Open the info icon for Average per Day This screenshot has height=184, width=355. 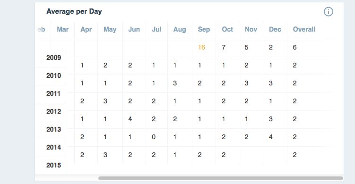328,11
